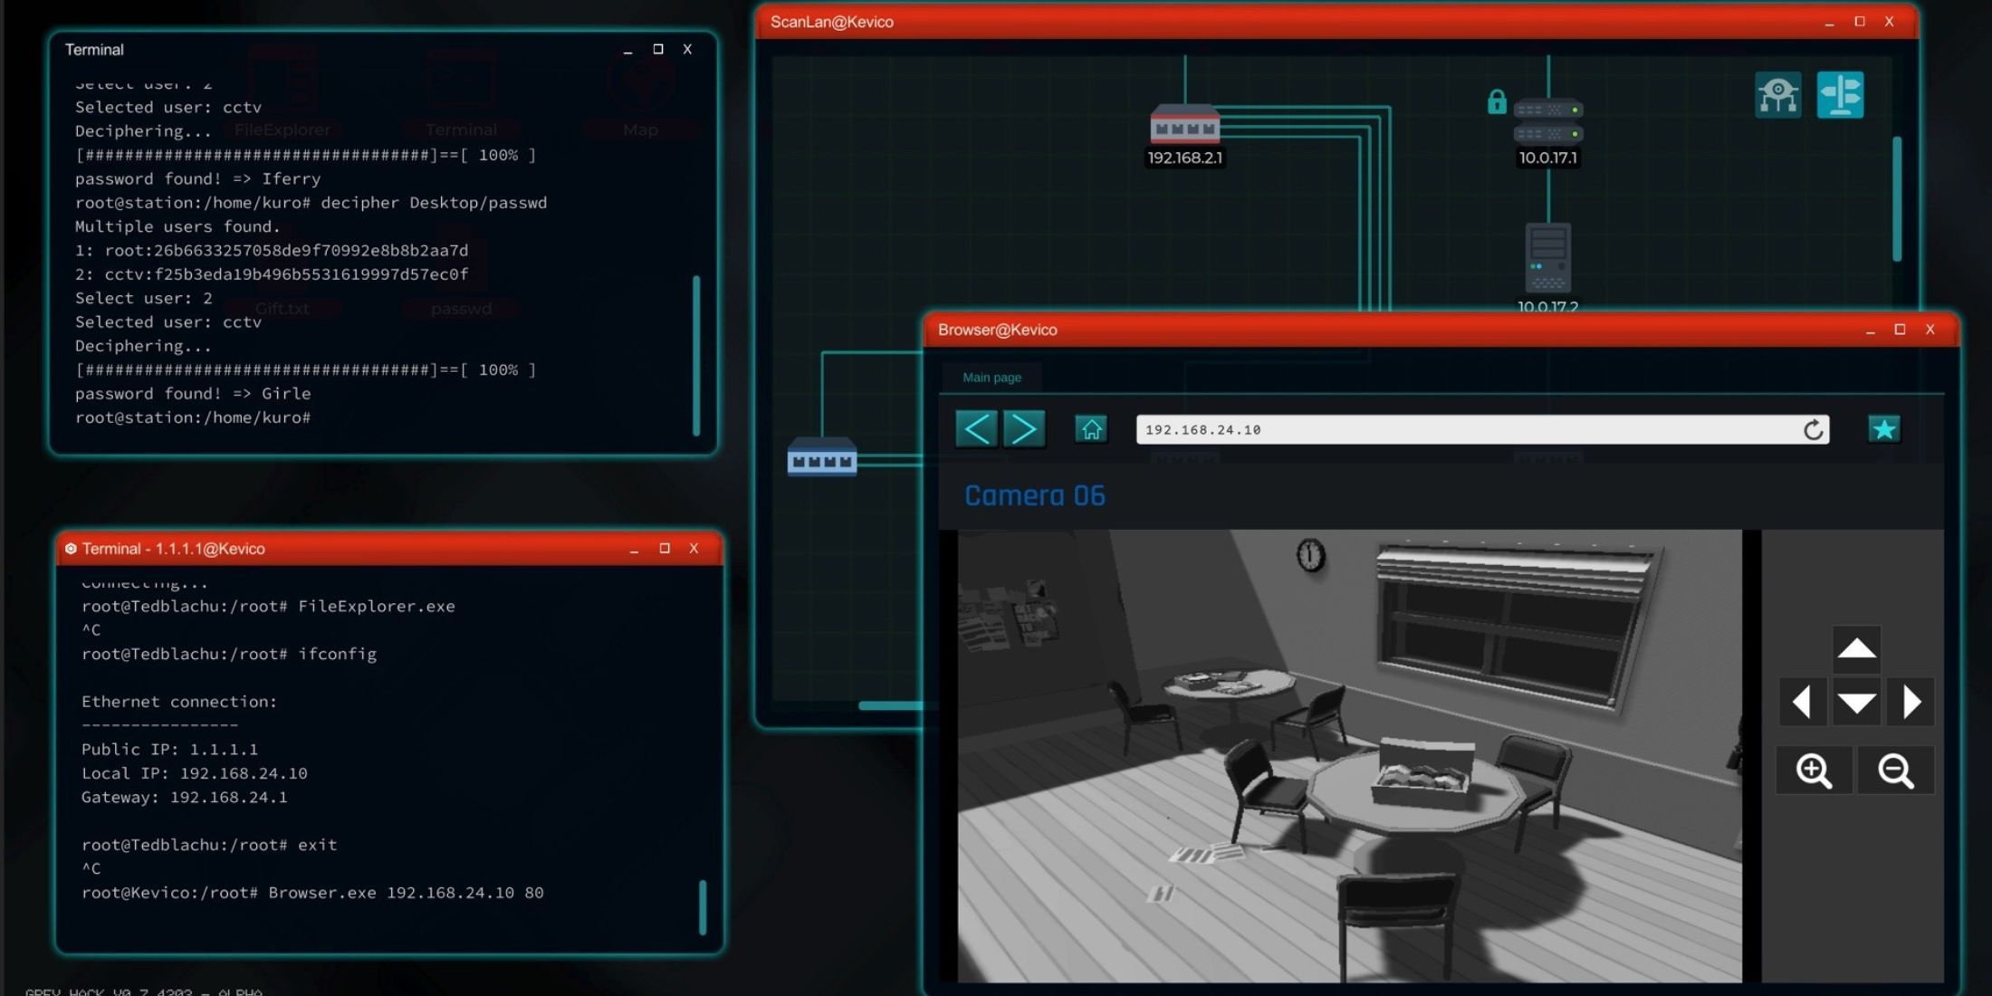
Task: Pan the camera right
Action: tap(1911, 703)
